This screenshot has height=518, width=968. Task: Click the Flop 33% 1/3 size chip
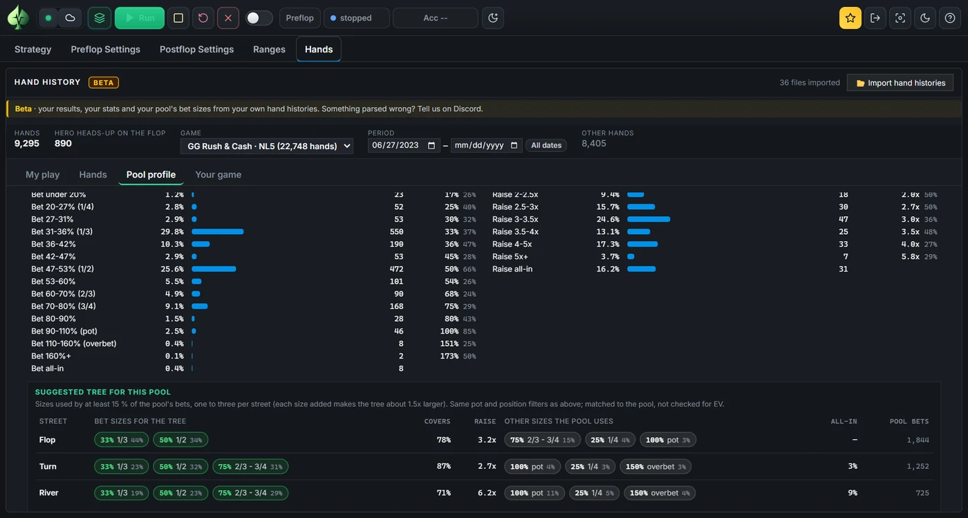pyautogui.click(x=121, y=440)
